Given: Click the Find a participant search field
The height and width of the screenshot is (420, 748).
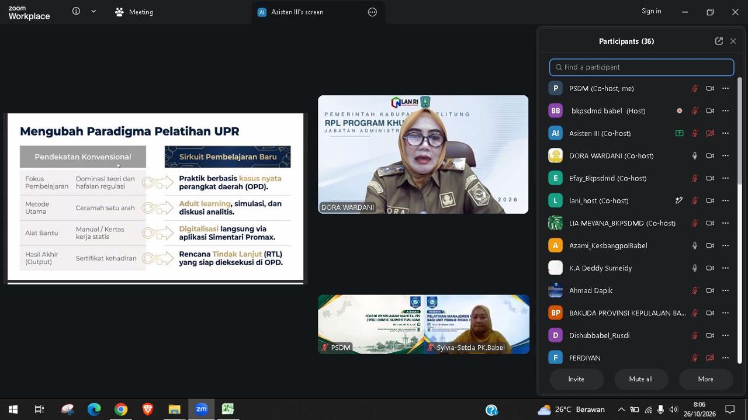Looking at the screenshot, I should 642,67.
